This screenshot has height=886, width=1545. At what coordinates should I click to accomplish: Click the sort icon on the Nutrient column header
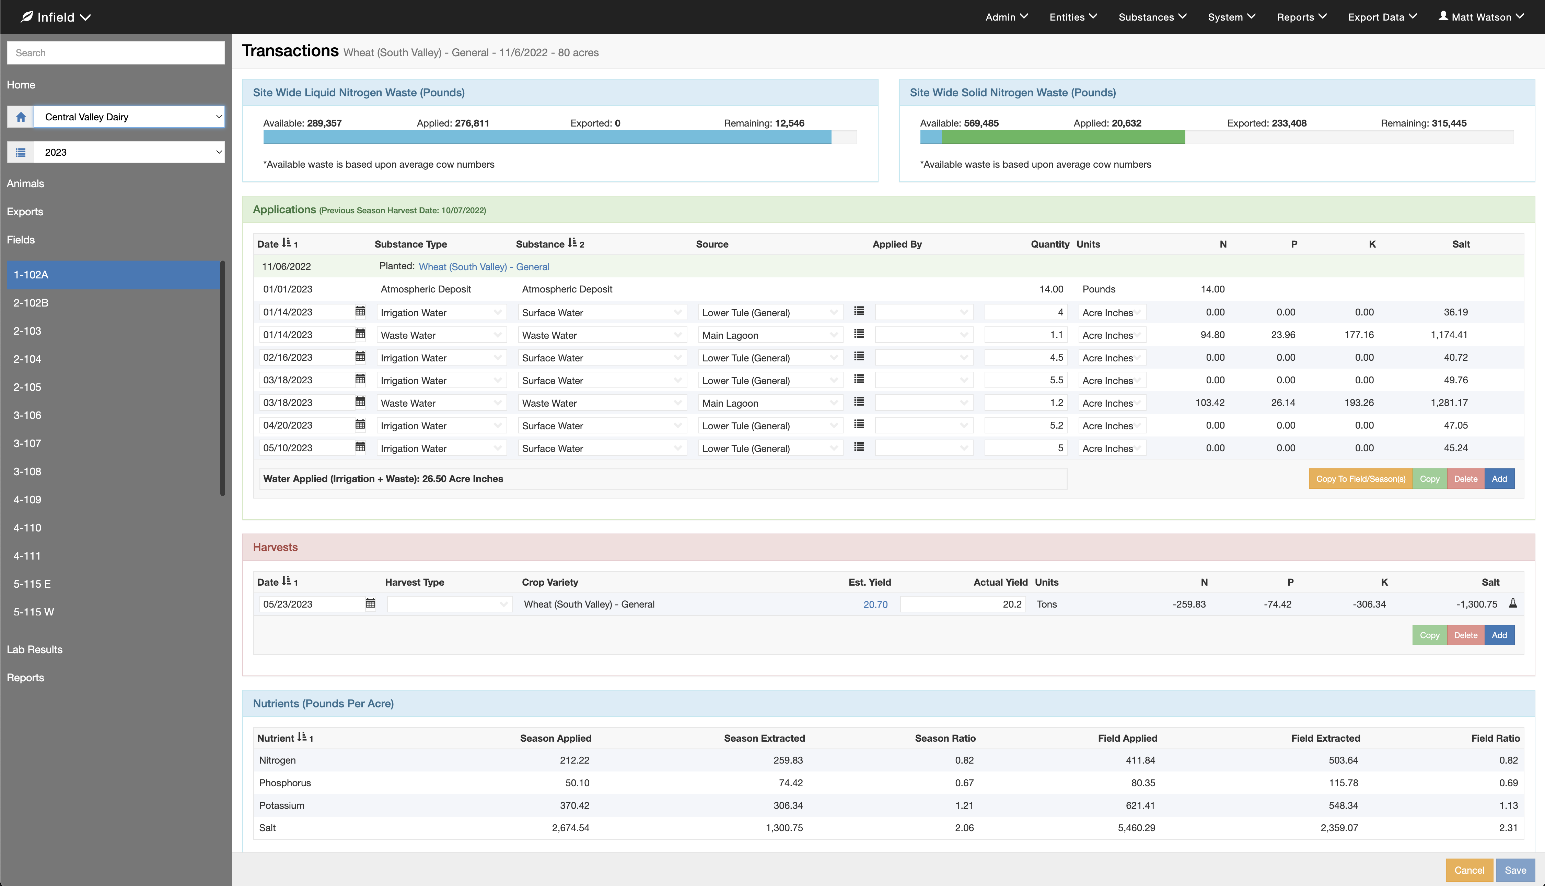302,737
